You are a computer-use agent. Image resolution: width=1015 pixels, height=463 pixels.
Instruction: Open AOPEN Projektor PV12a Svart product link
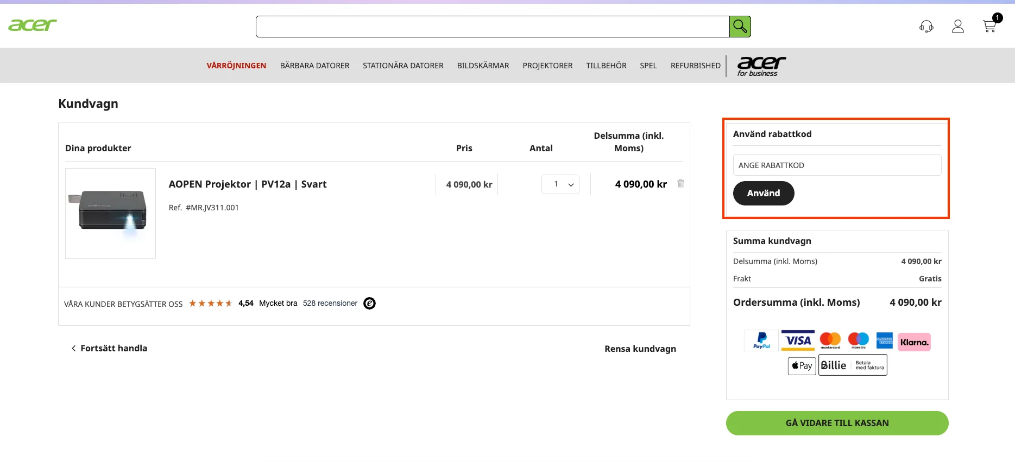tap(248, 184)
